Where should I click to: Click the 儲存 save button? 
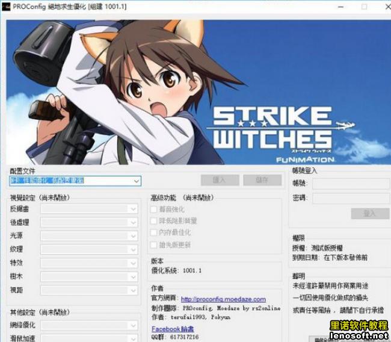click(262, 180)
